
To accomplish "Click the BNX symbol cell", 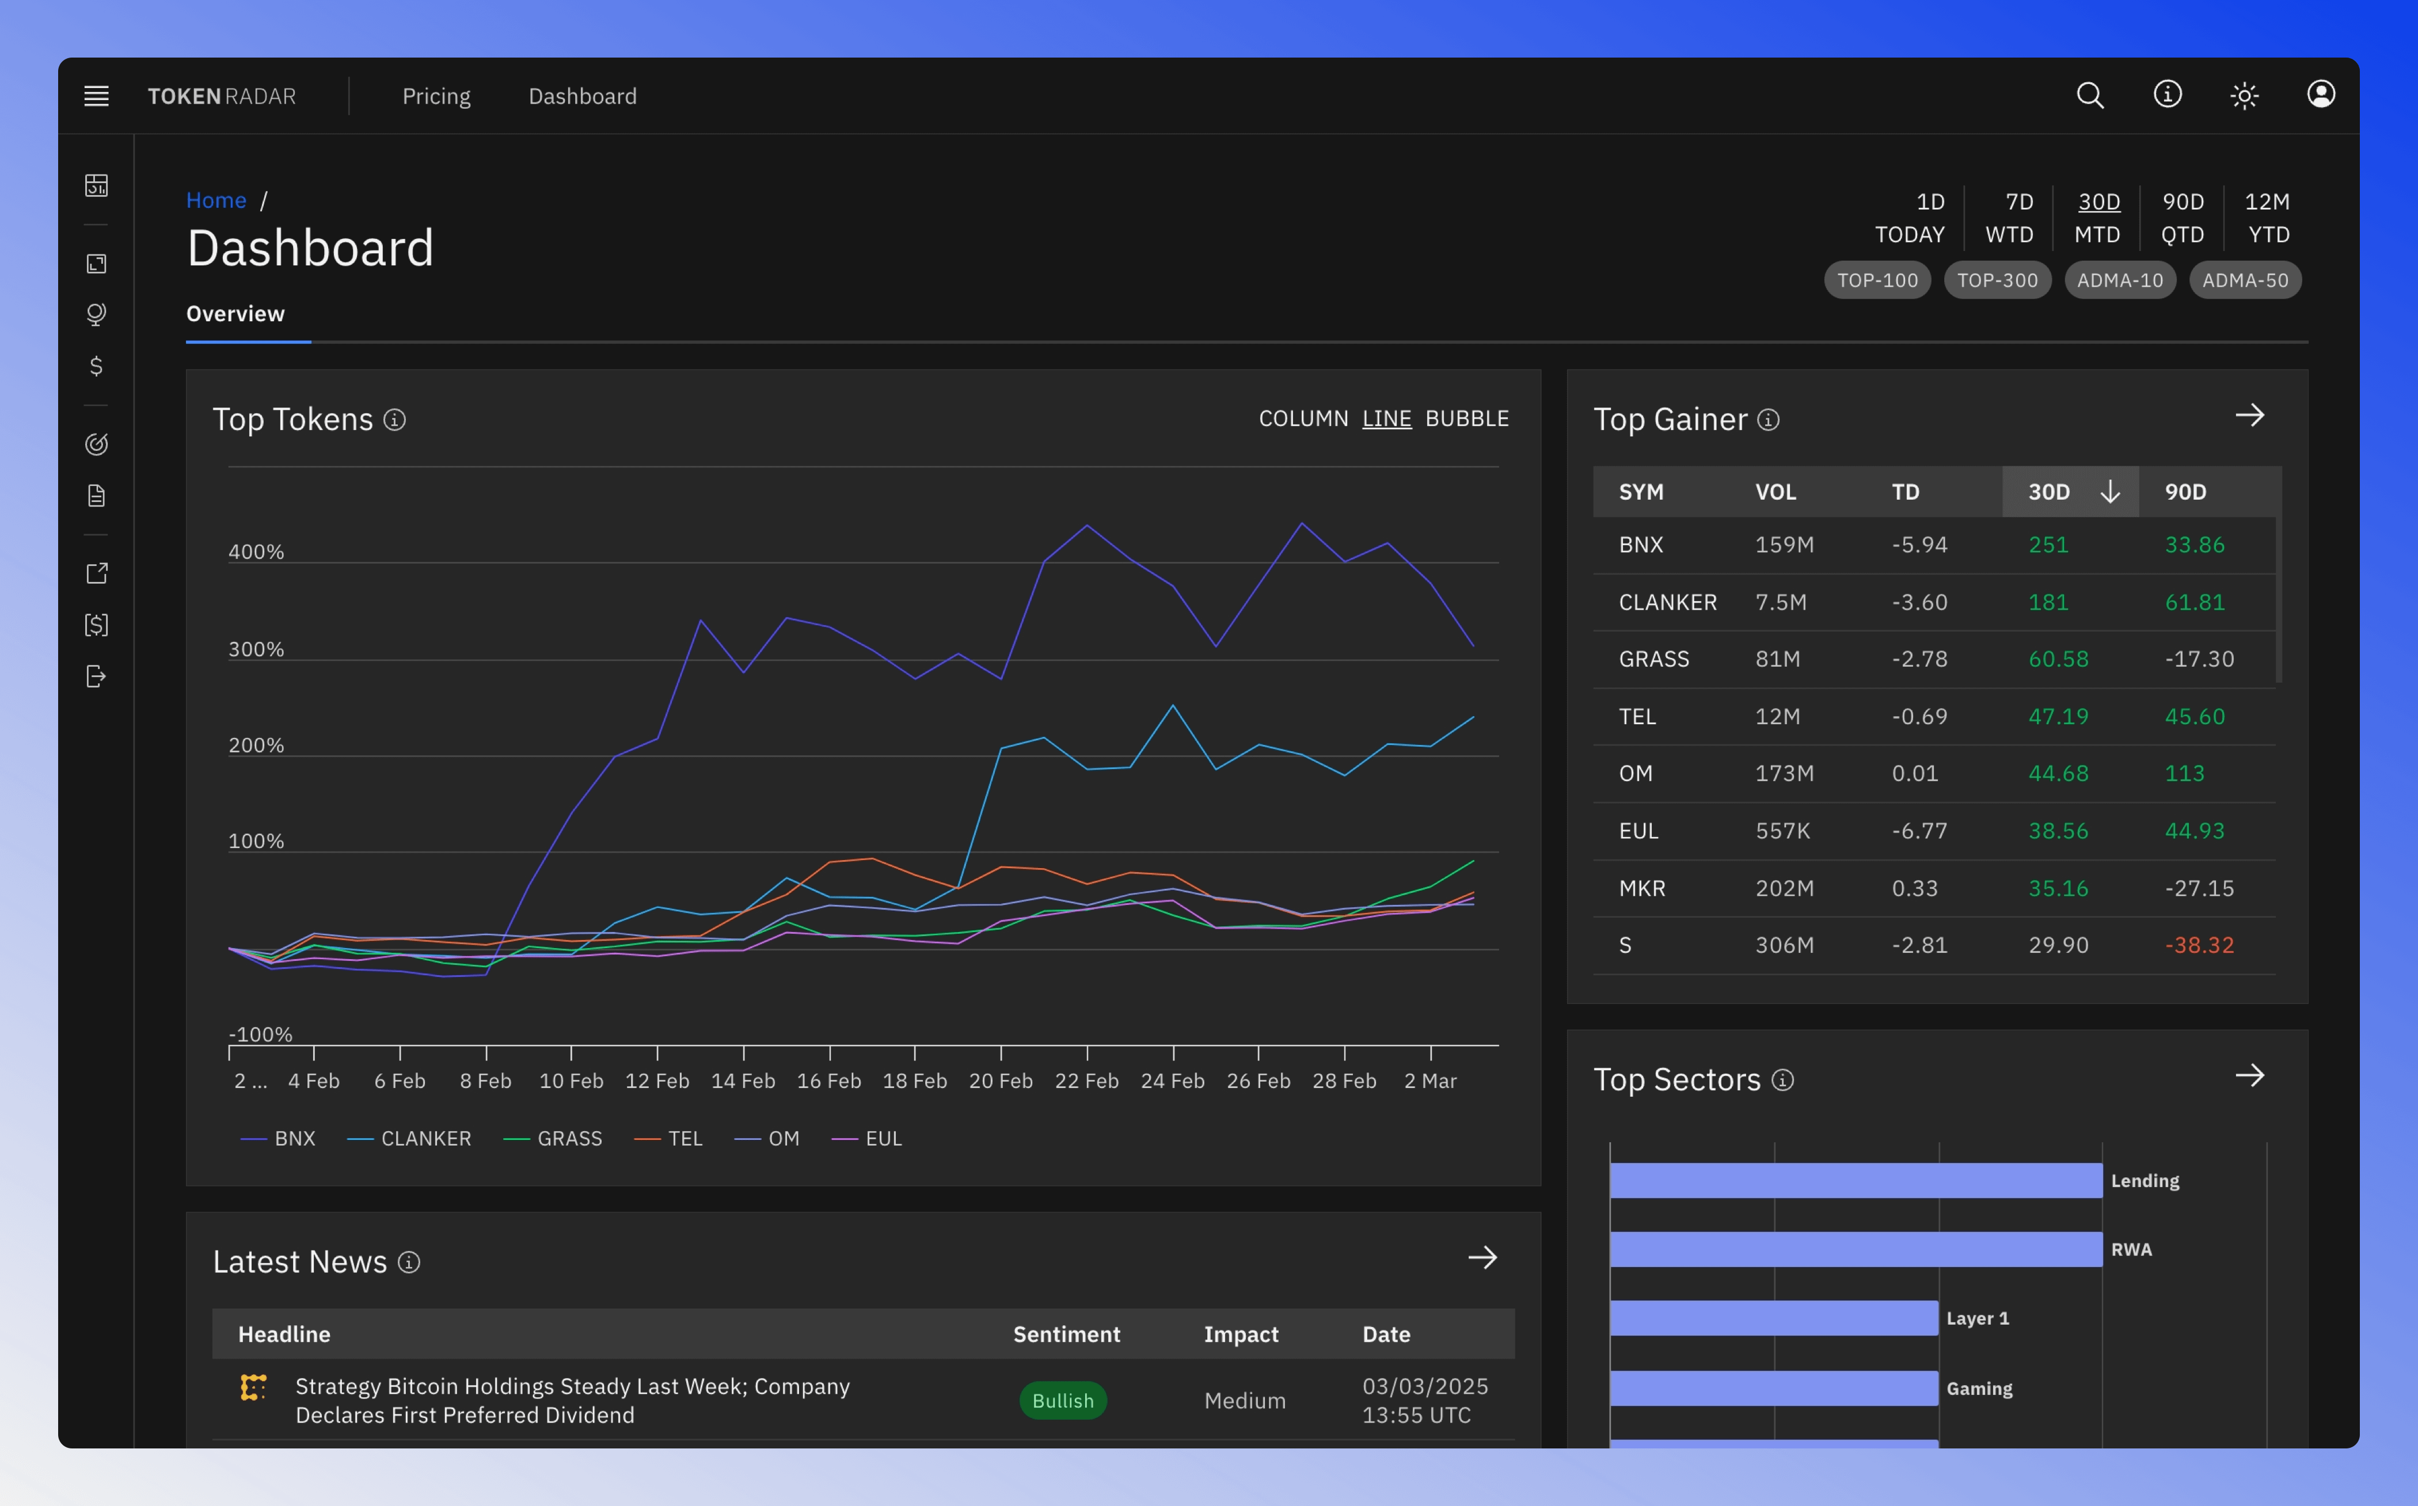I will [x=1640, y=545].
